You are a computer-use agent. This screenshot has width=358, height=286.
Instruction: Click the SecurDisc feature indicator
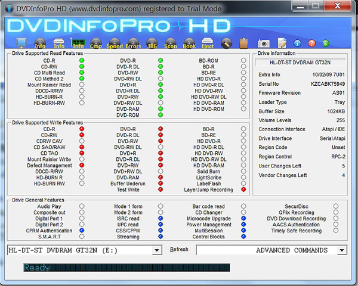coord(335,206)
